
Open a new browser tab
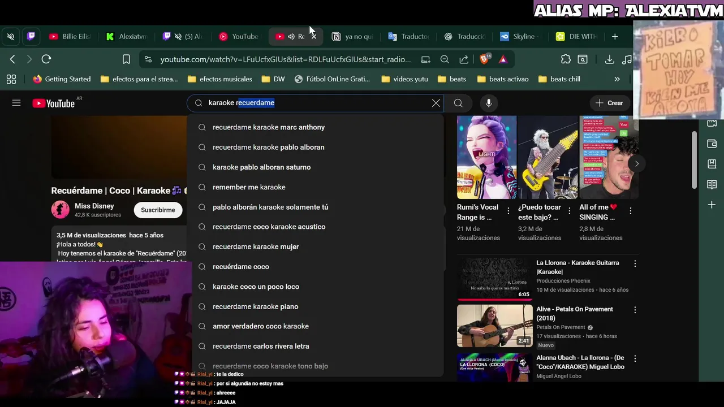tap(615, 36)
